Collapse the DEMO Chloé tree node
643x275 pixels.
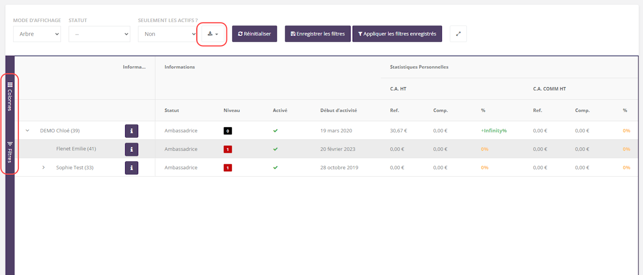[x=28, y=131]
